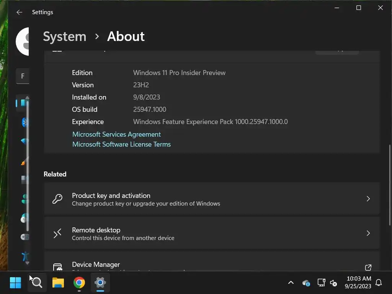Show hidden system tray icons
The image size is (392, 294).
point(291,283)
